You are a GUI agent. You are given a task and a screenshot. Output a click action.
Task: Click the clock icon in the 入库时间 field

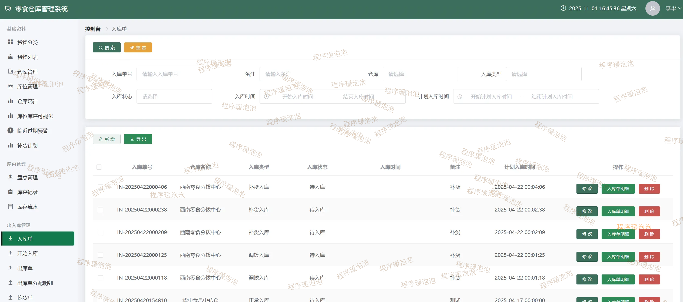tap(266, 96)
